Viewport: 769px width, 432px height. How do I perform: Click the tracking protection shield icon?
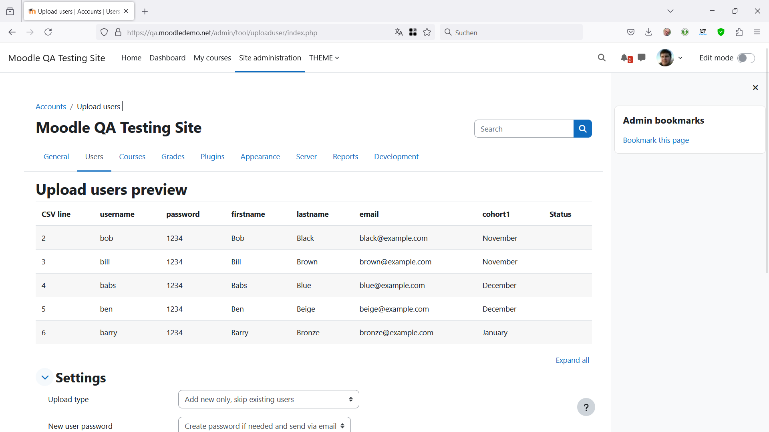104,32
